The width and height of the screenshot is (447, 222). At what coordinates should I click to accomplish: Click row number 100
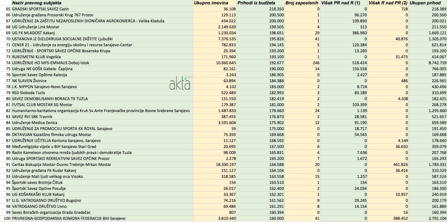[x=7, y=218]
